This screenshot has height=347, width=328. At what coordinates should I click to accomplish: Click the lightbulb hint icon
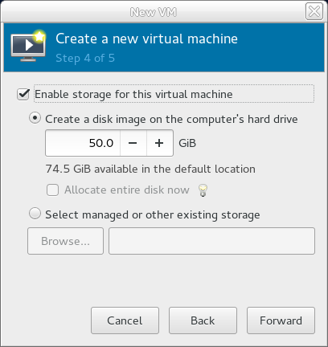pyautogui.click(x=203, y=190)
